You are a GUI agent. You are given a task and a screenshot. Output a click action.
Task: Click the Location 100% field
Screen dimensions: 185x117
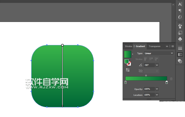click(x=149, y=95)
